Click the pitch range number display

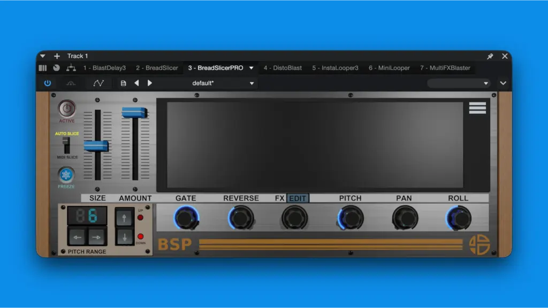87,215
